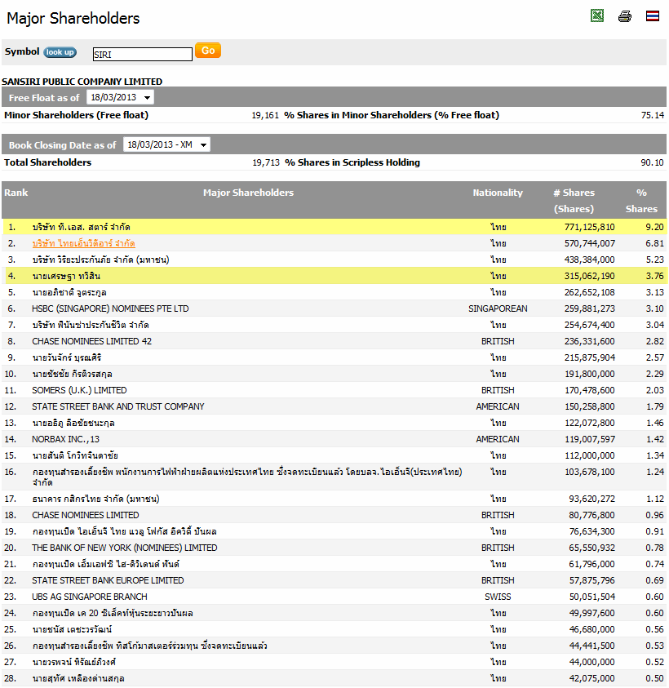Click free float percentage 75.14
This screenshot has width=669, height=688.
tap(653, 115)
